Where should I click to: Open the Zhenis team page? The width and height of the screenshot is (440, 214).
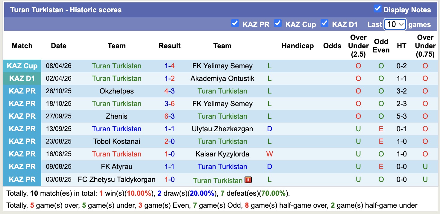pos(117,116)
